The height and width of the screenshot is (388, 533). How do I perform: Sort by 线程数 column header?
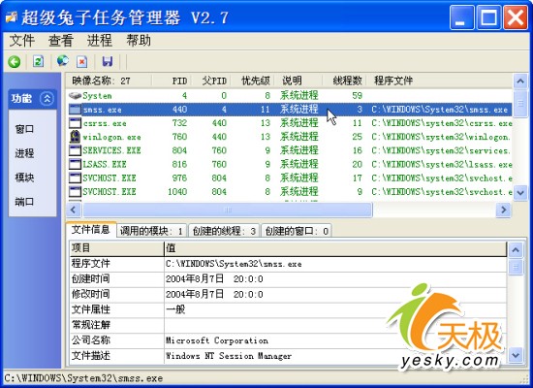344,81
